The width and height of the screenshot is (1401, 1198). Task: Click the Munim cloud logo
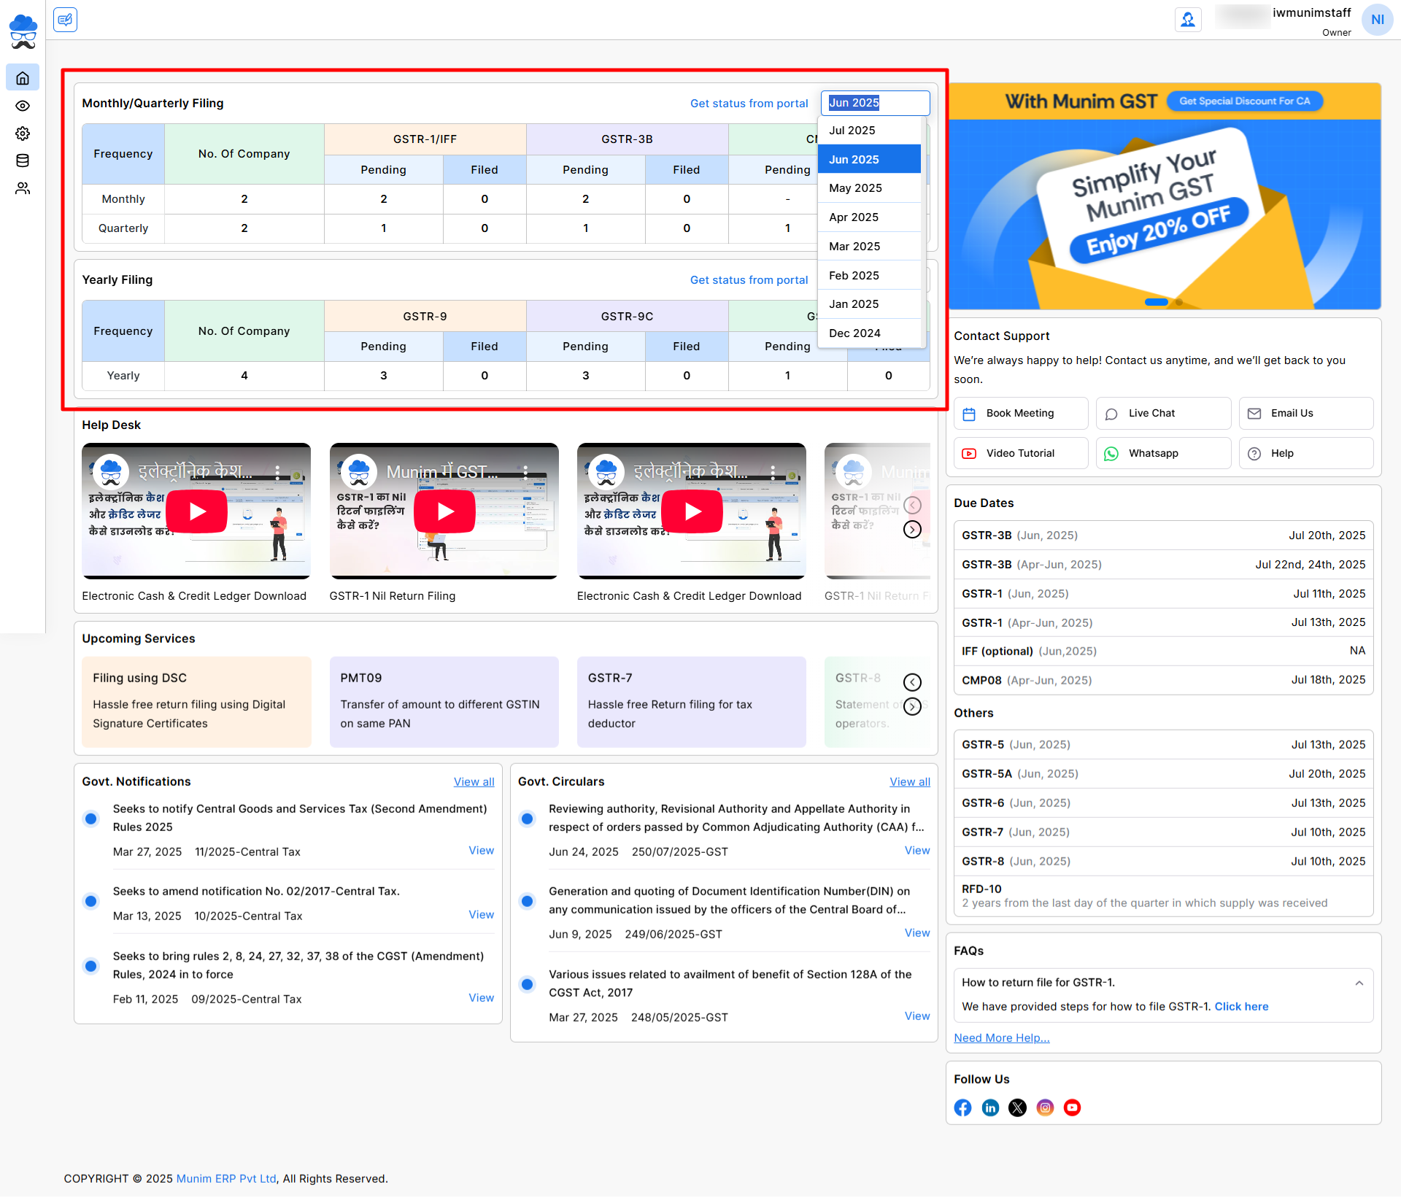tap(23, 31)
